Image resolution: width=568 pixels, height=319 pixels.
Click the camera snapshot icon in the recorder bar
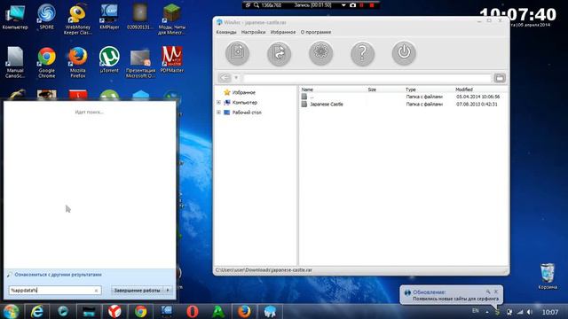point(352,5)
